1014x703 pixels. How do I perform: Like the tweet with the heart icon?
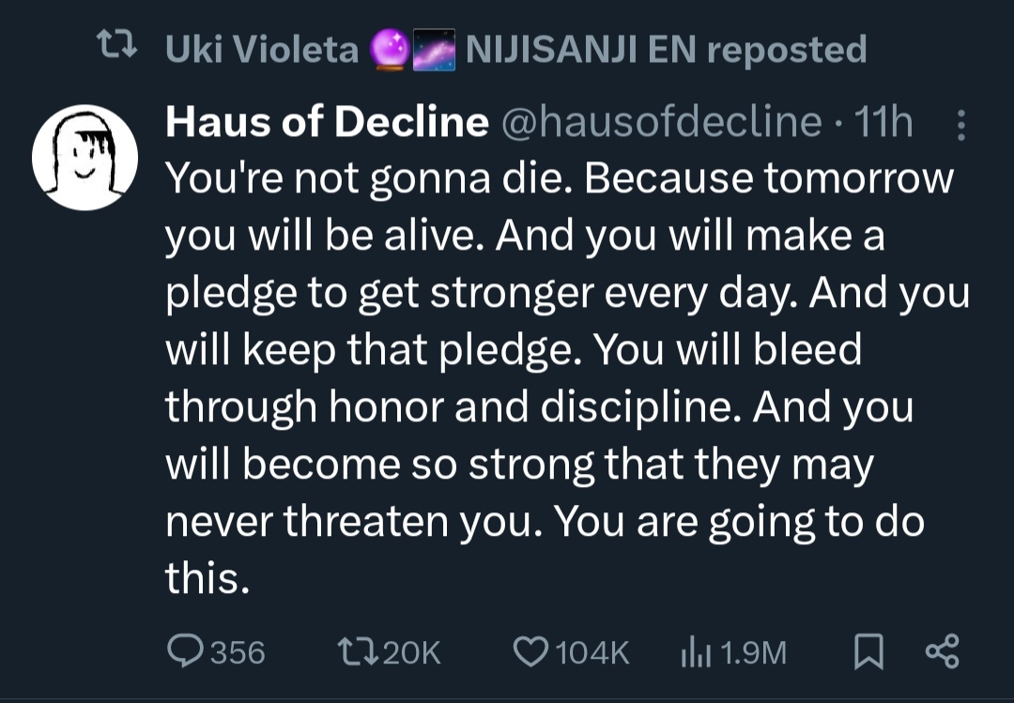coord(530,651)
